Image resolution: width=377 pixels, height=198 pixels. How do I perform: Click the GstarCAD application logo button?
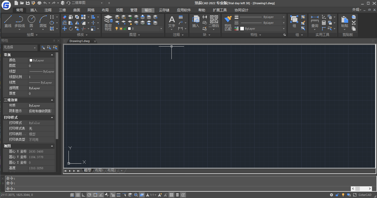[6, 5]
